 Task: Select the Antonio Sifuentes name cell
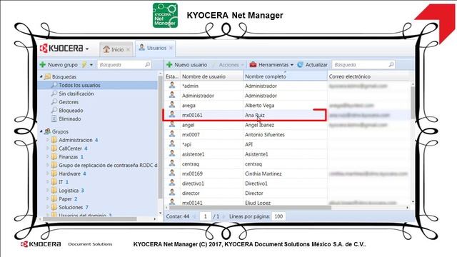(265, 135)
